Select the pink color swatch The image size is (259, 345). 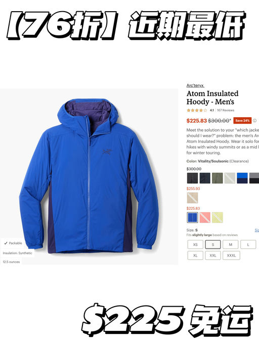tap(205, 217)
